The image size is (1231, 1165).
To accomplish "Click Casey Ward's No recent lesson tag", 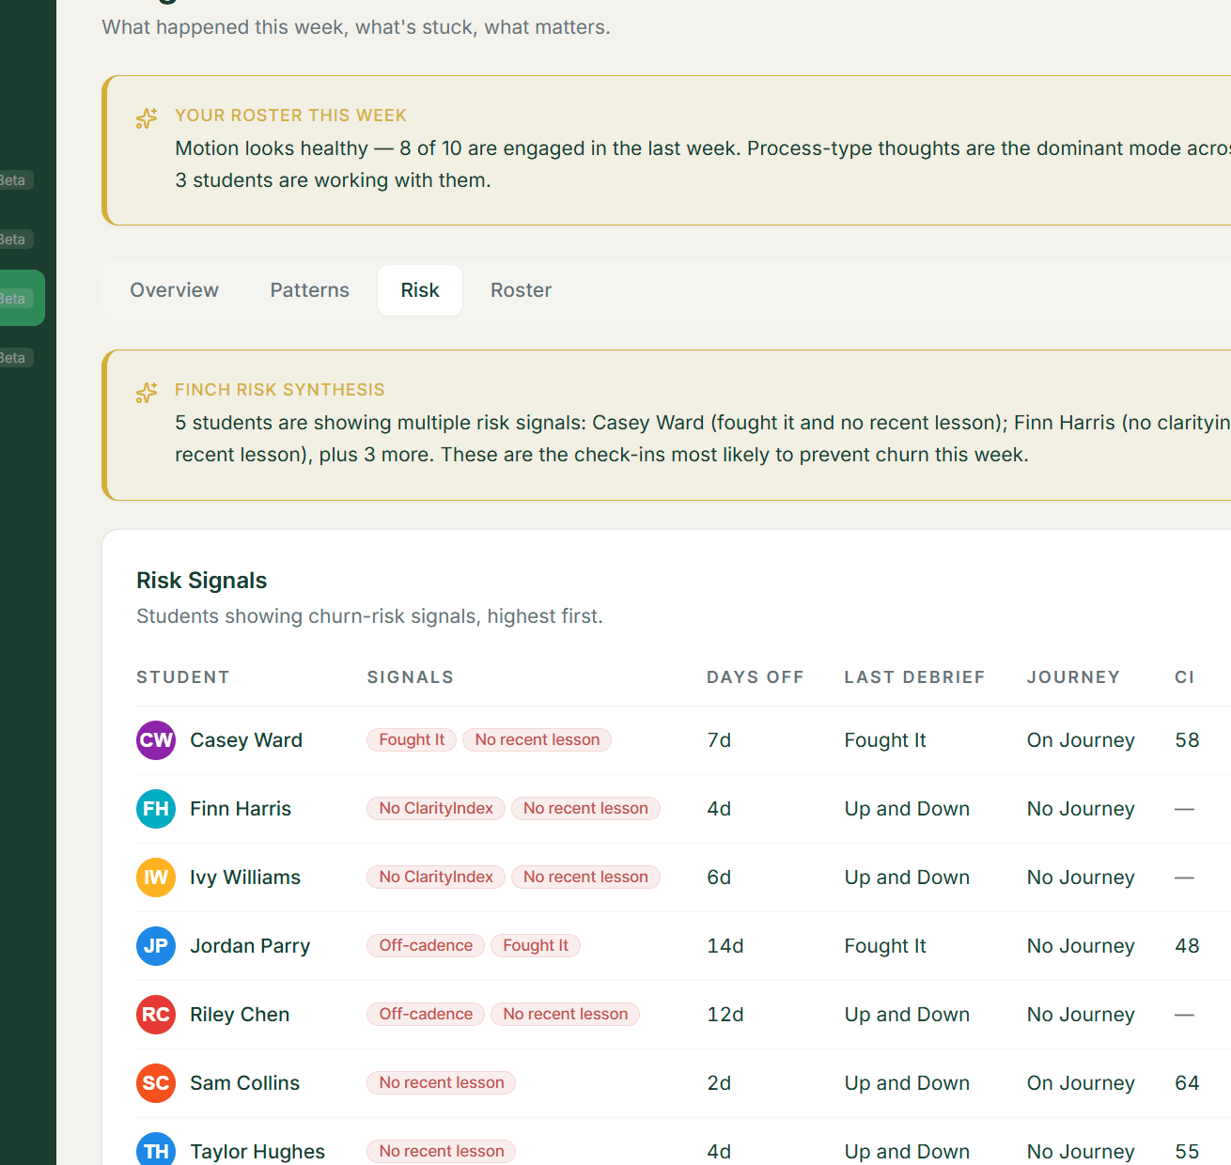I will tap(537, 740).
